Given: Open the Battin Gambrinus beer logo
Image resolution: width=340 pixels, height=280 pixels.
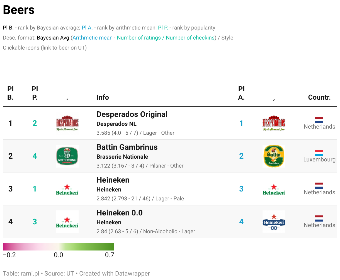Looking at the screenshot, I should (x=274, y=156).
